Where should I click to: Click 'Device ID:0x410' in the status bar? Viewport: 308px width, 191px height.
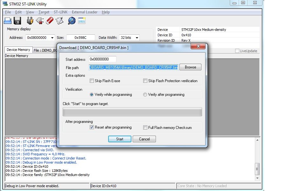coord(103,186)
